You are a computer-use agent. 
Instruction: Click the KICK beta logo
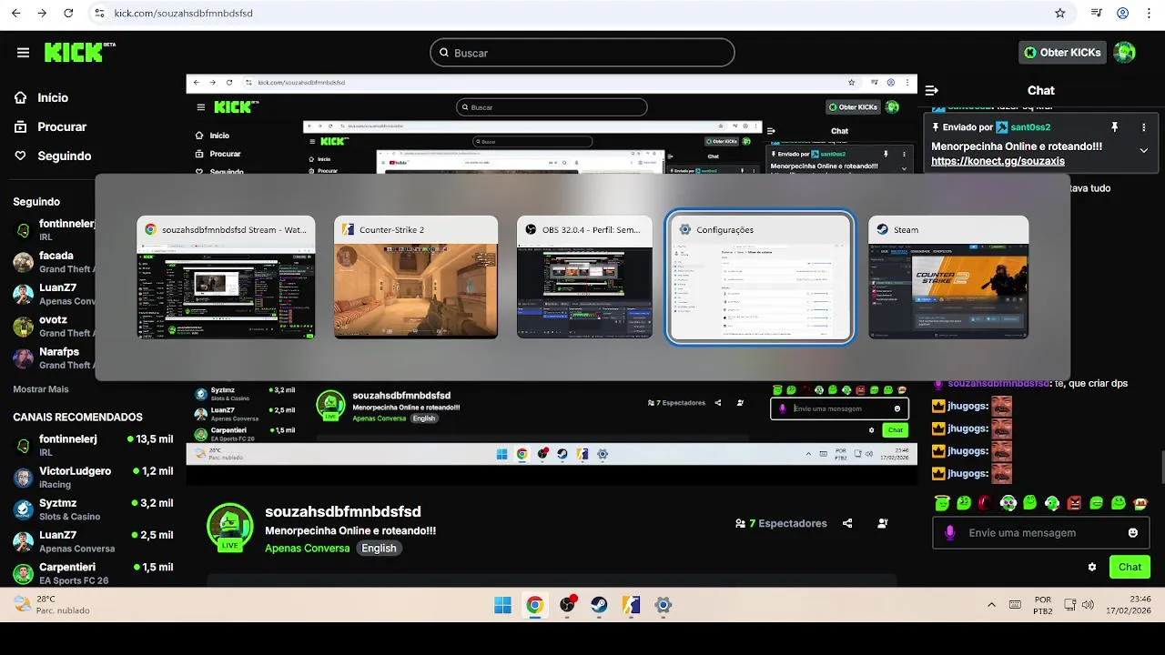click(80, 52)
